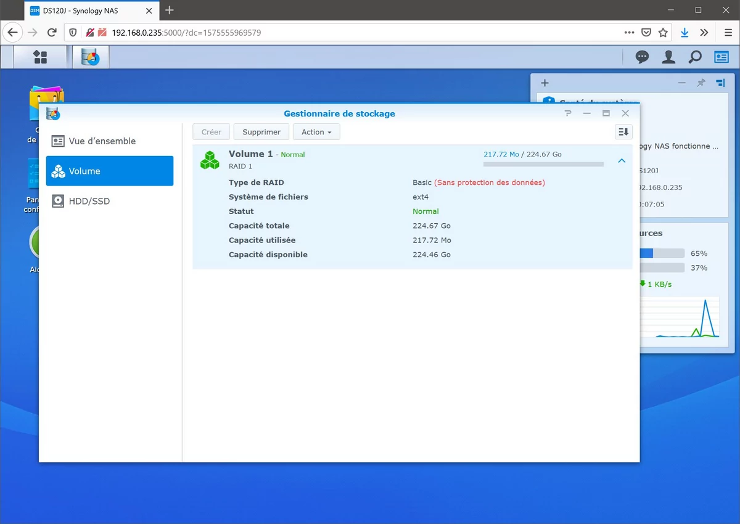Open the Firefox downloads arrow
The height and width of the screenshot is (524, 740).
pos(684,33)
